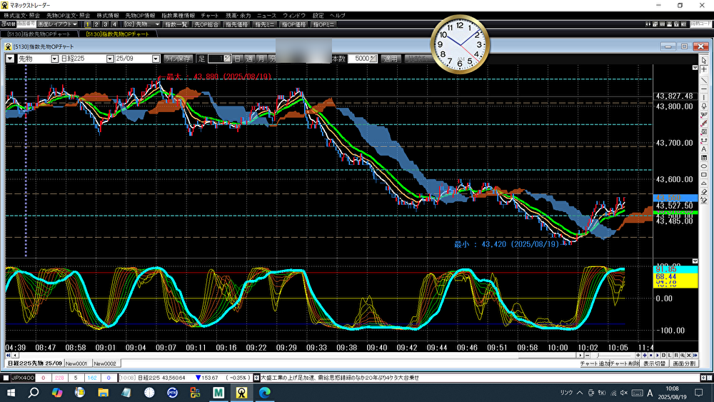Image resolution: width=714 pixels, height=402 pixels.
Task: Open the 先物OP情報 menu
Action: pos(140,16)
